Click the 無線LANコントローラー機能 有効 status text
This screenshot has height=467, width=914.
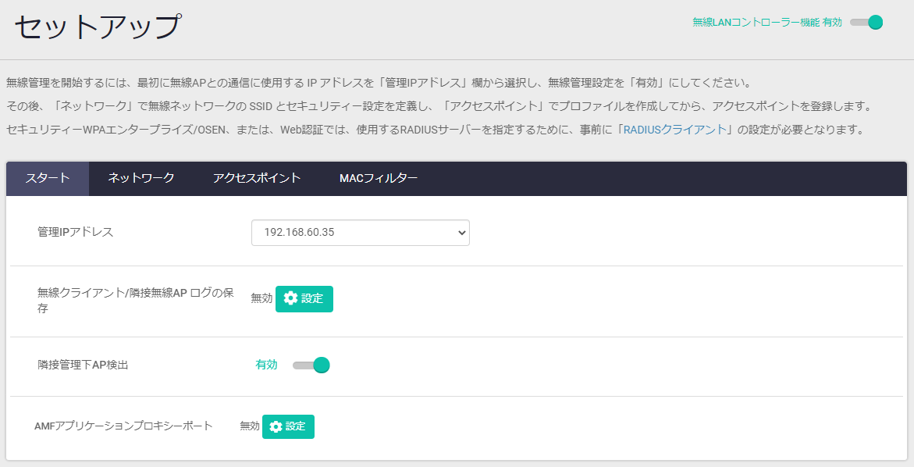(766, 23)
